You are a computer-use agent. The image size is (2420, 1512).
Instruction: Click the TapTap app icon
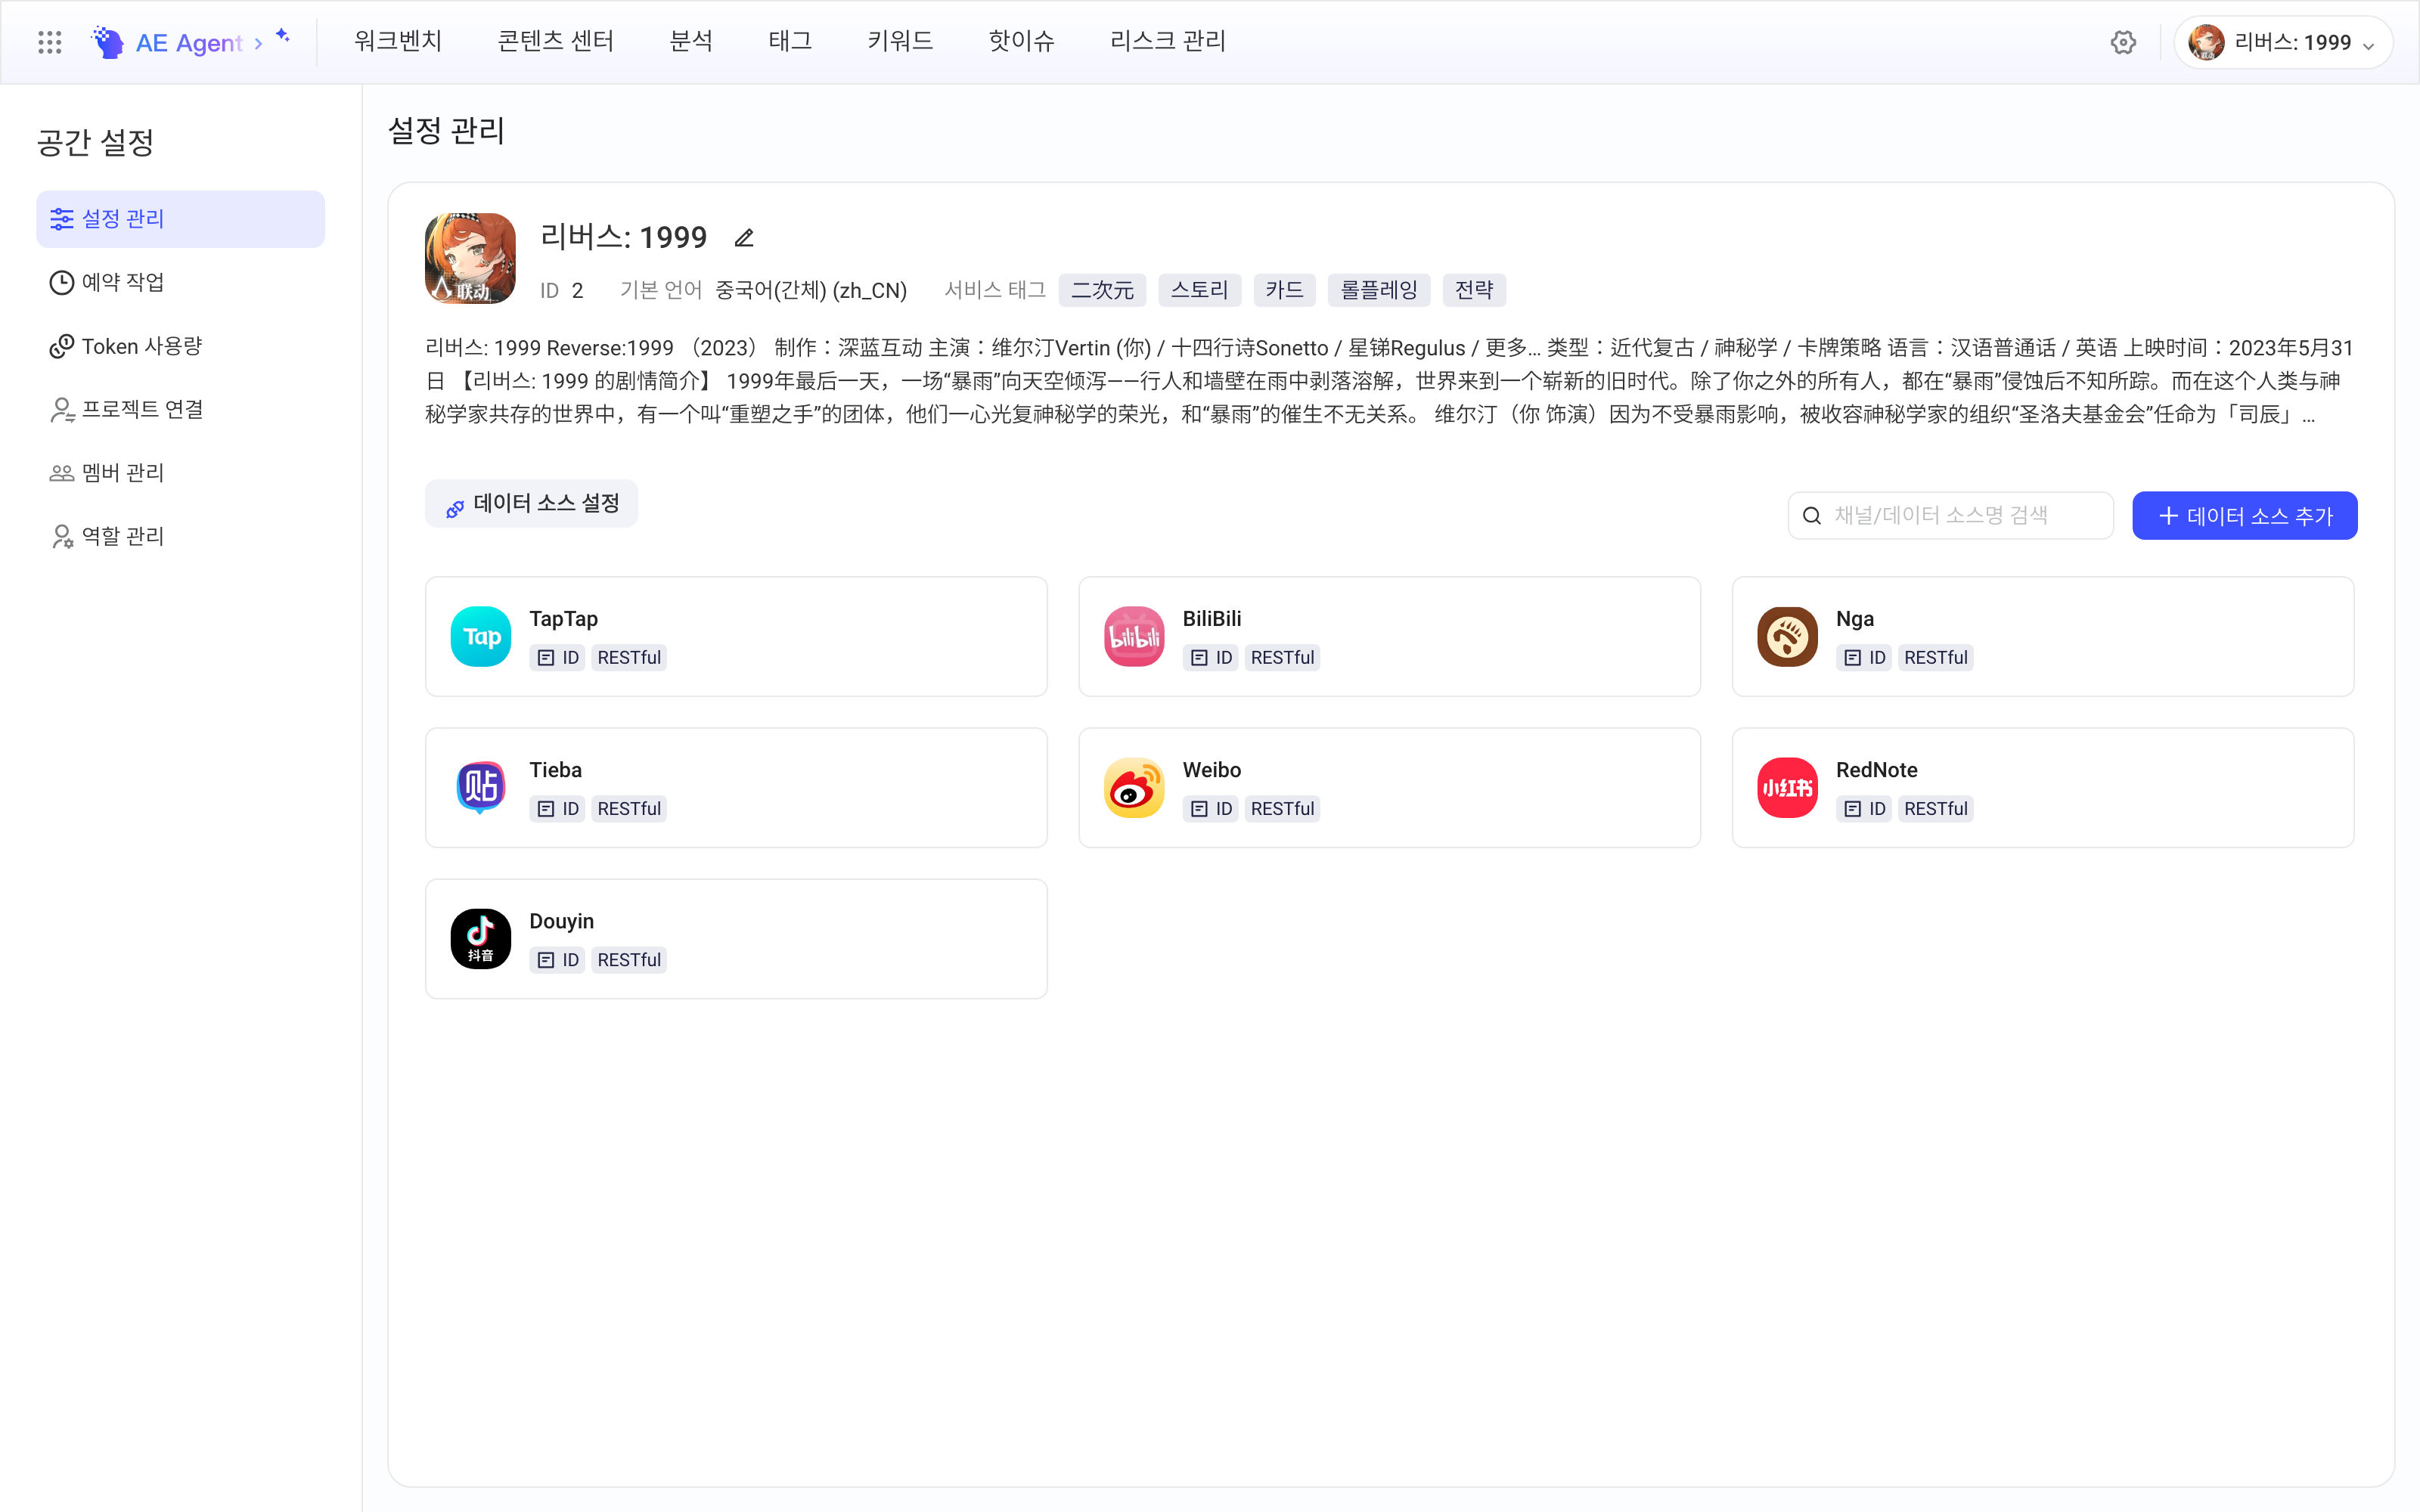[481, 636]
